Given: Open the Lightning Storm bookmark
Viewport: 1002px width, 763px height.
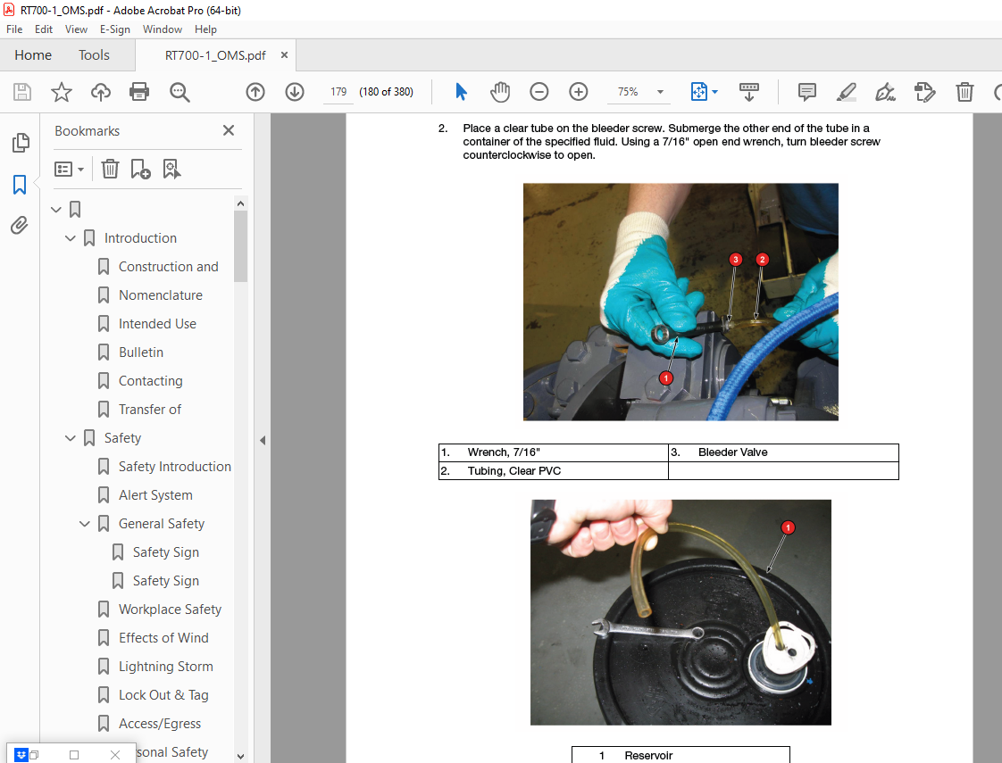Looking at the screenshot, I should (x=165, y=667).
